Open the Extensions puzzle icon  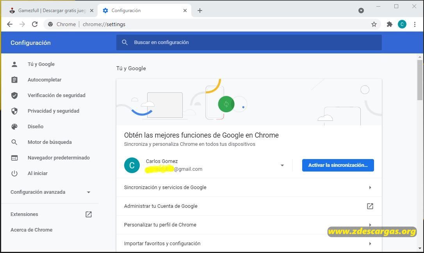389,24
